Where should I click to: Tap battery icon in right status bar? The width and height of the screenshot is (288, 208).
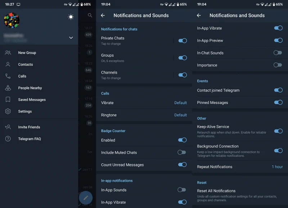coord(274,4)
